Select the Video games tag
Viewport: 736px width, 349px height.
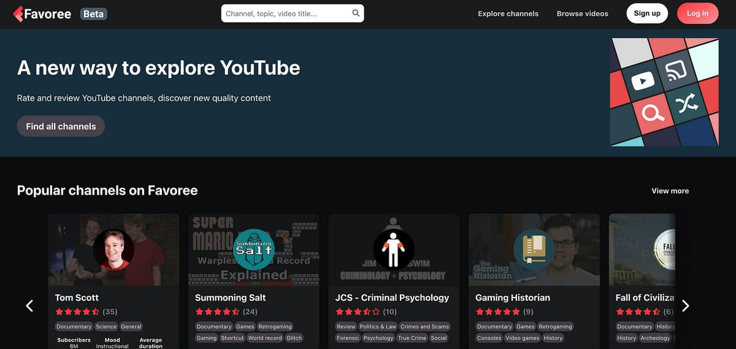tap(522, 338)
